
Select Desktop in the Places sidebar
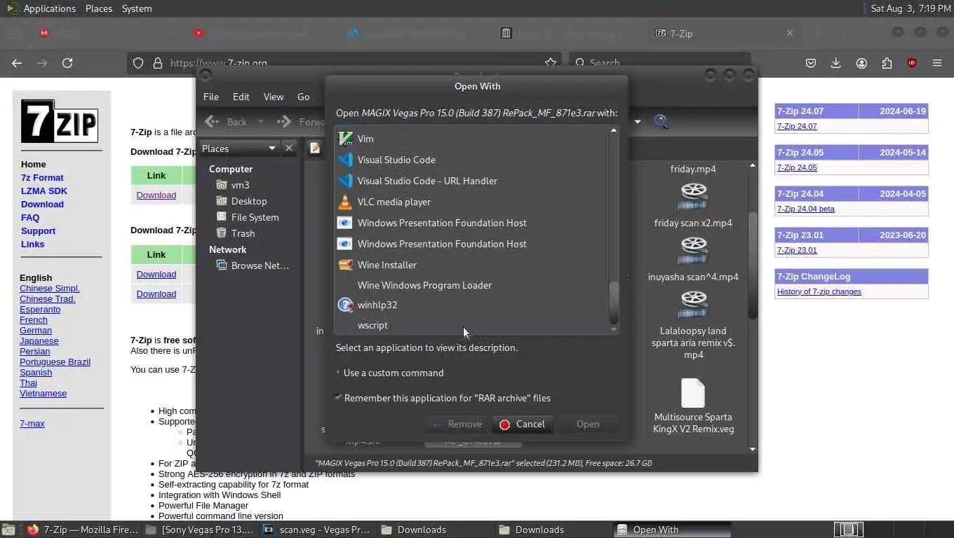click(x=249, y=201)
